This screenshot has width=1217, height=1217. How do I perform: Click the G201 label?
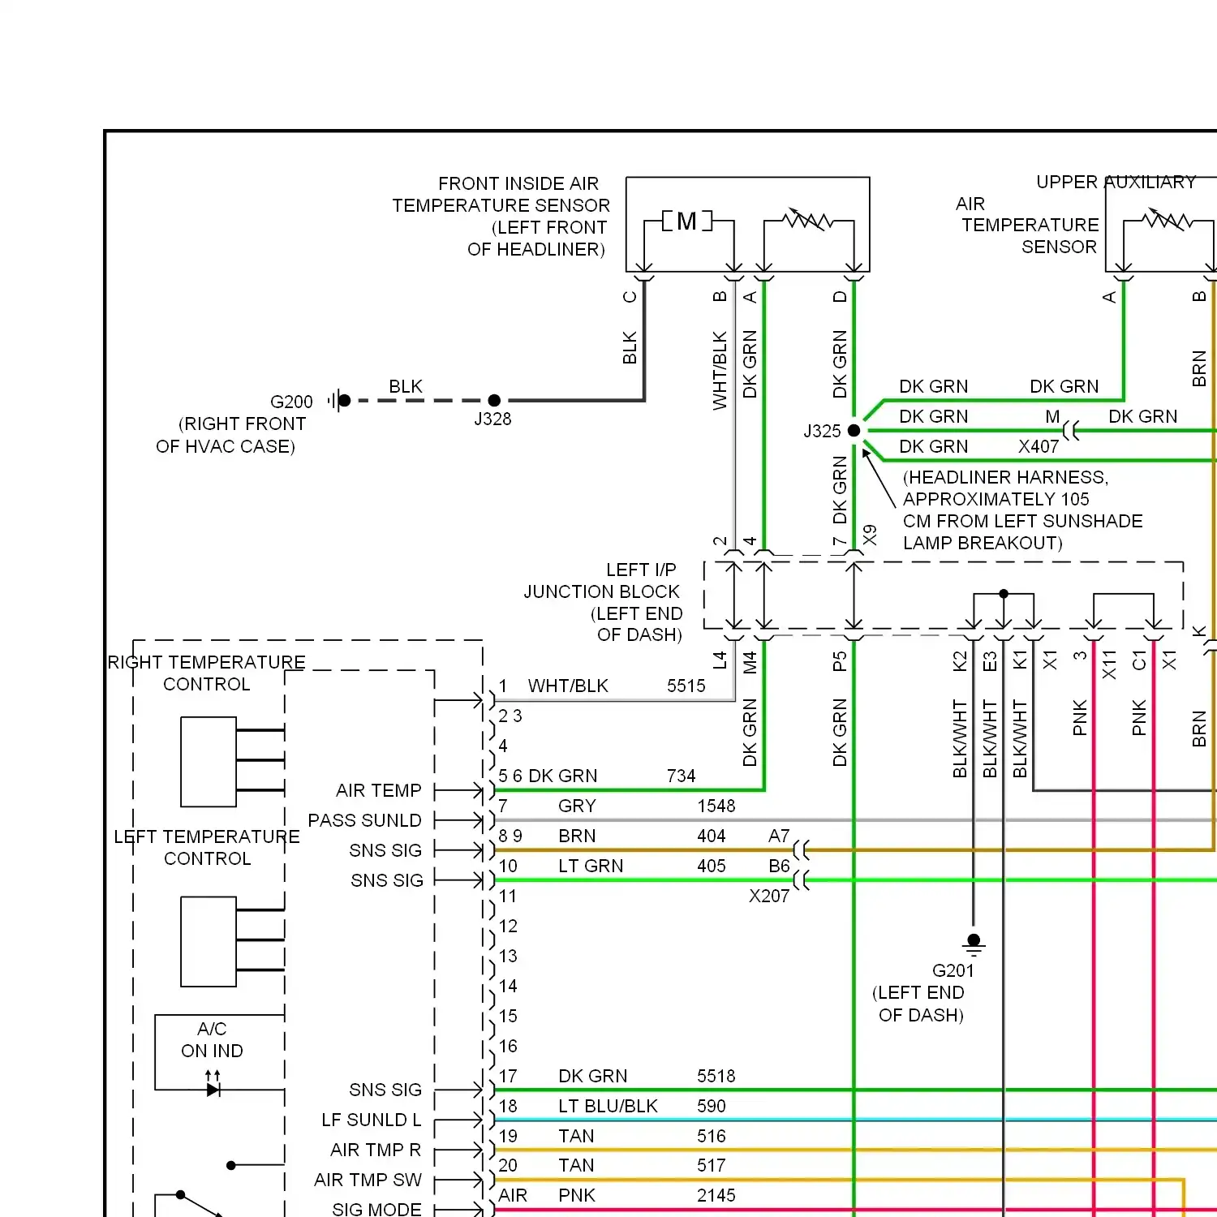(953, 970)
